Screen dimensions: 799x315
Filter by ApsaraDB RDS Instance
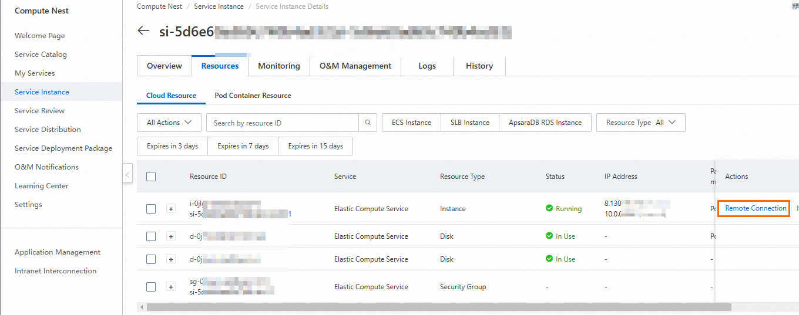545,123
